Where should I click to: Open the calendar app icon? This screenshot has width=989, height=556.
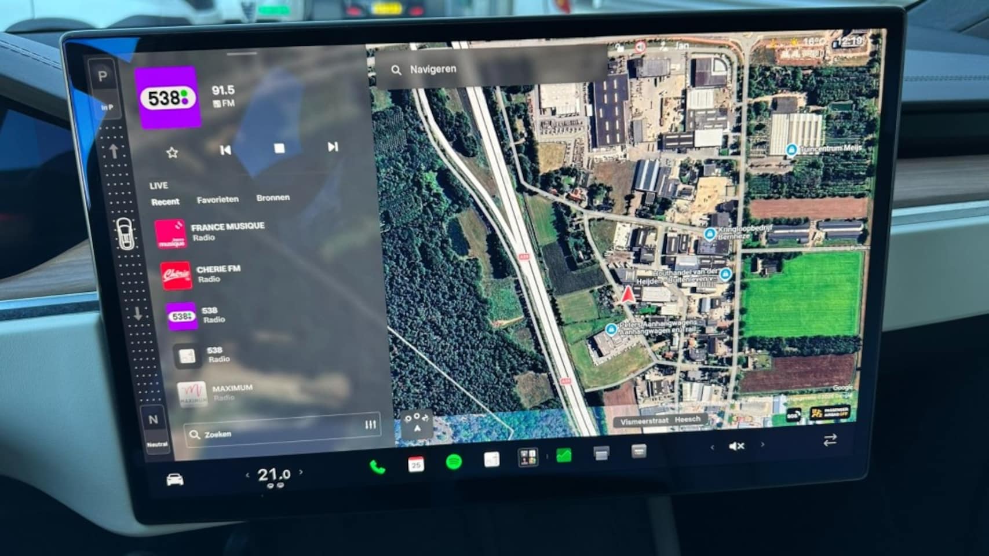pyautogui.click(x=415, y=464)
